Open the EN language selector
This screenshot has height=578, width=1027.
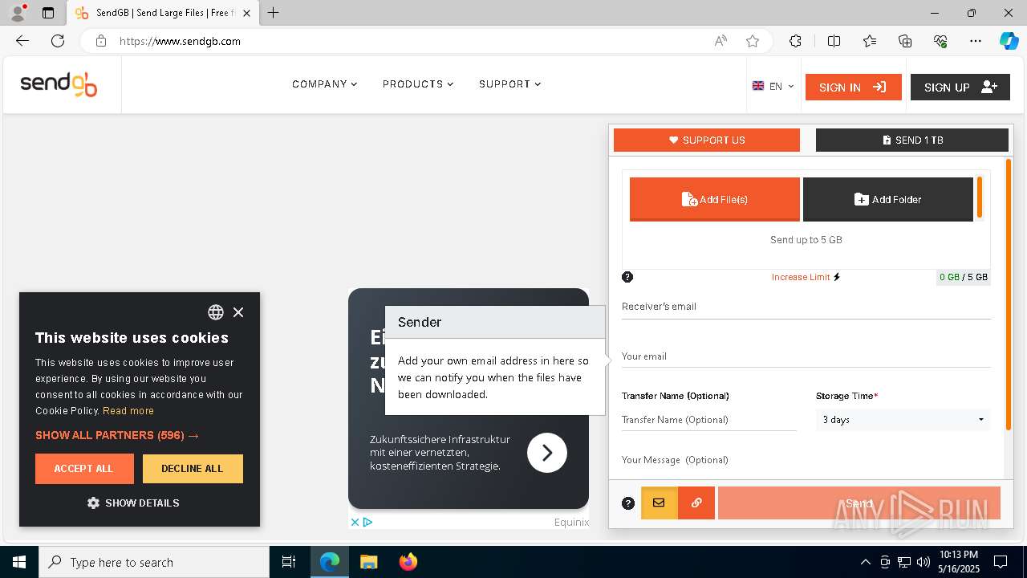tap(773, 86)
